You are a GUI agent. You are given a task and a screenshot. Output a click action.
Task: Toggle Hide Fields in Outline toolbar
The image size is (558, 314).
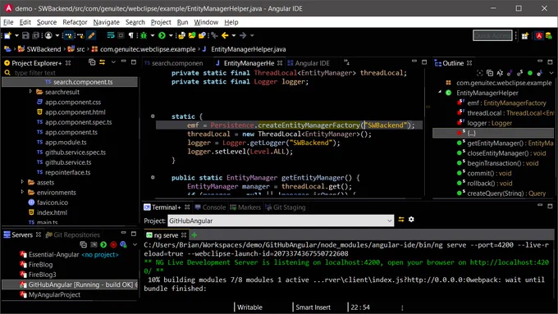click(510, 73)
